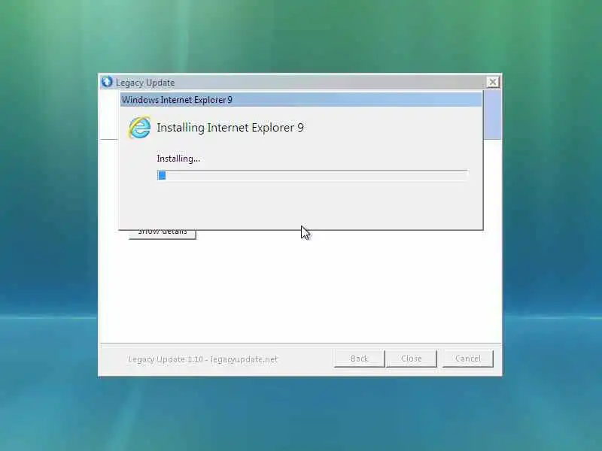The height and width of the screenshot is (451, 602).
Task: Close the Legacy Update window with X
Action: click(493, 82)
